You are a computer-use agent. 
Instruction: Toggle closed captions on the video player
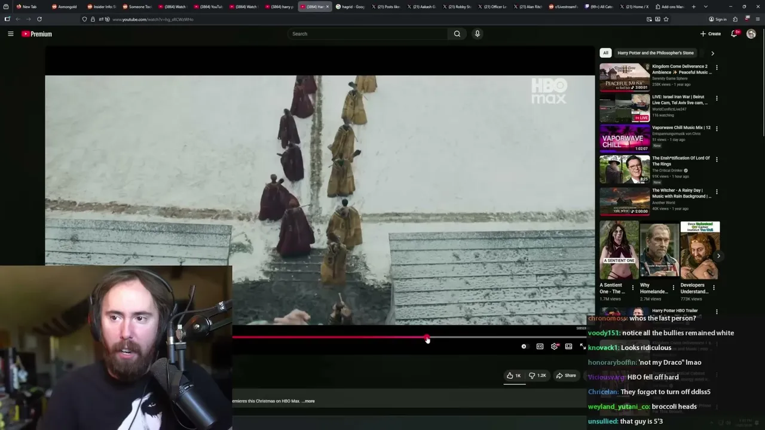click(540, 346)
